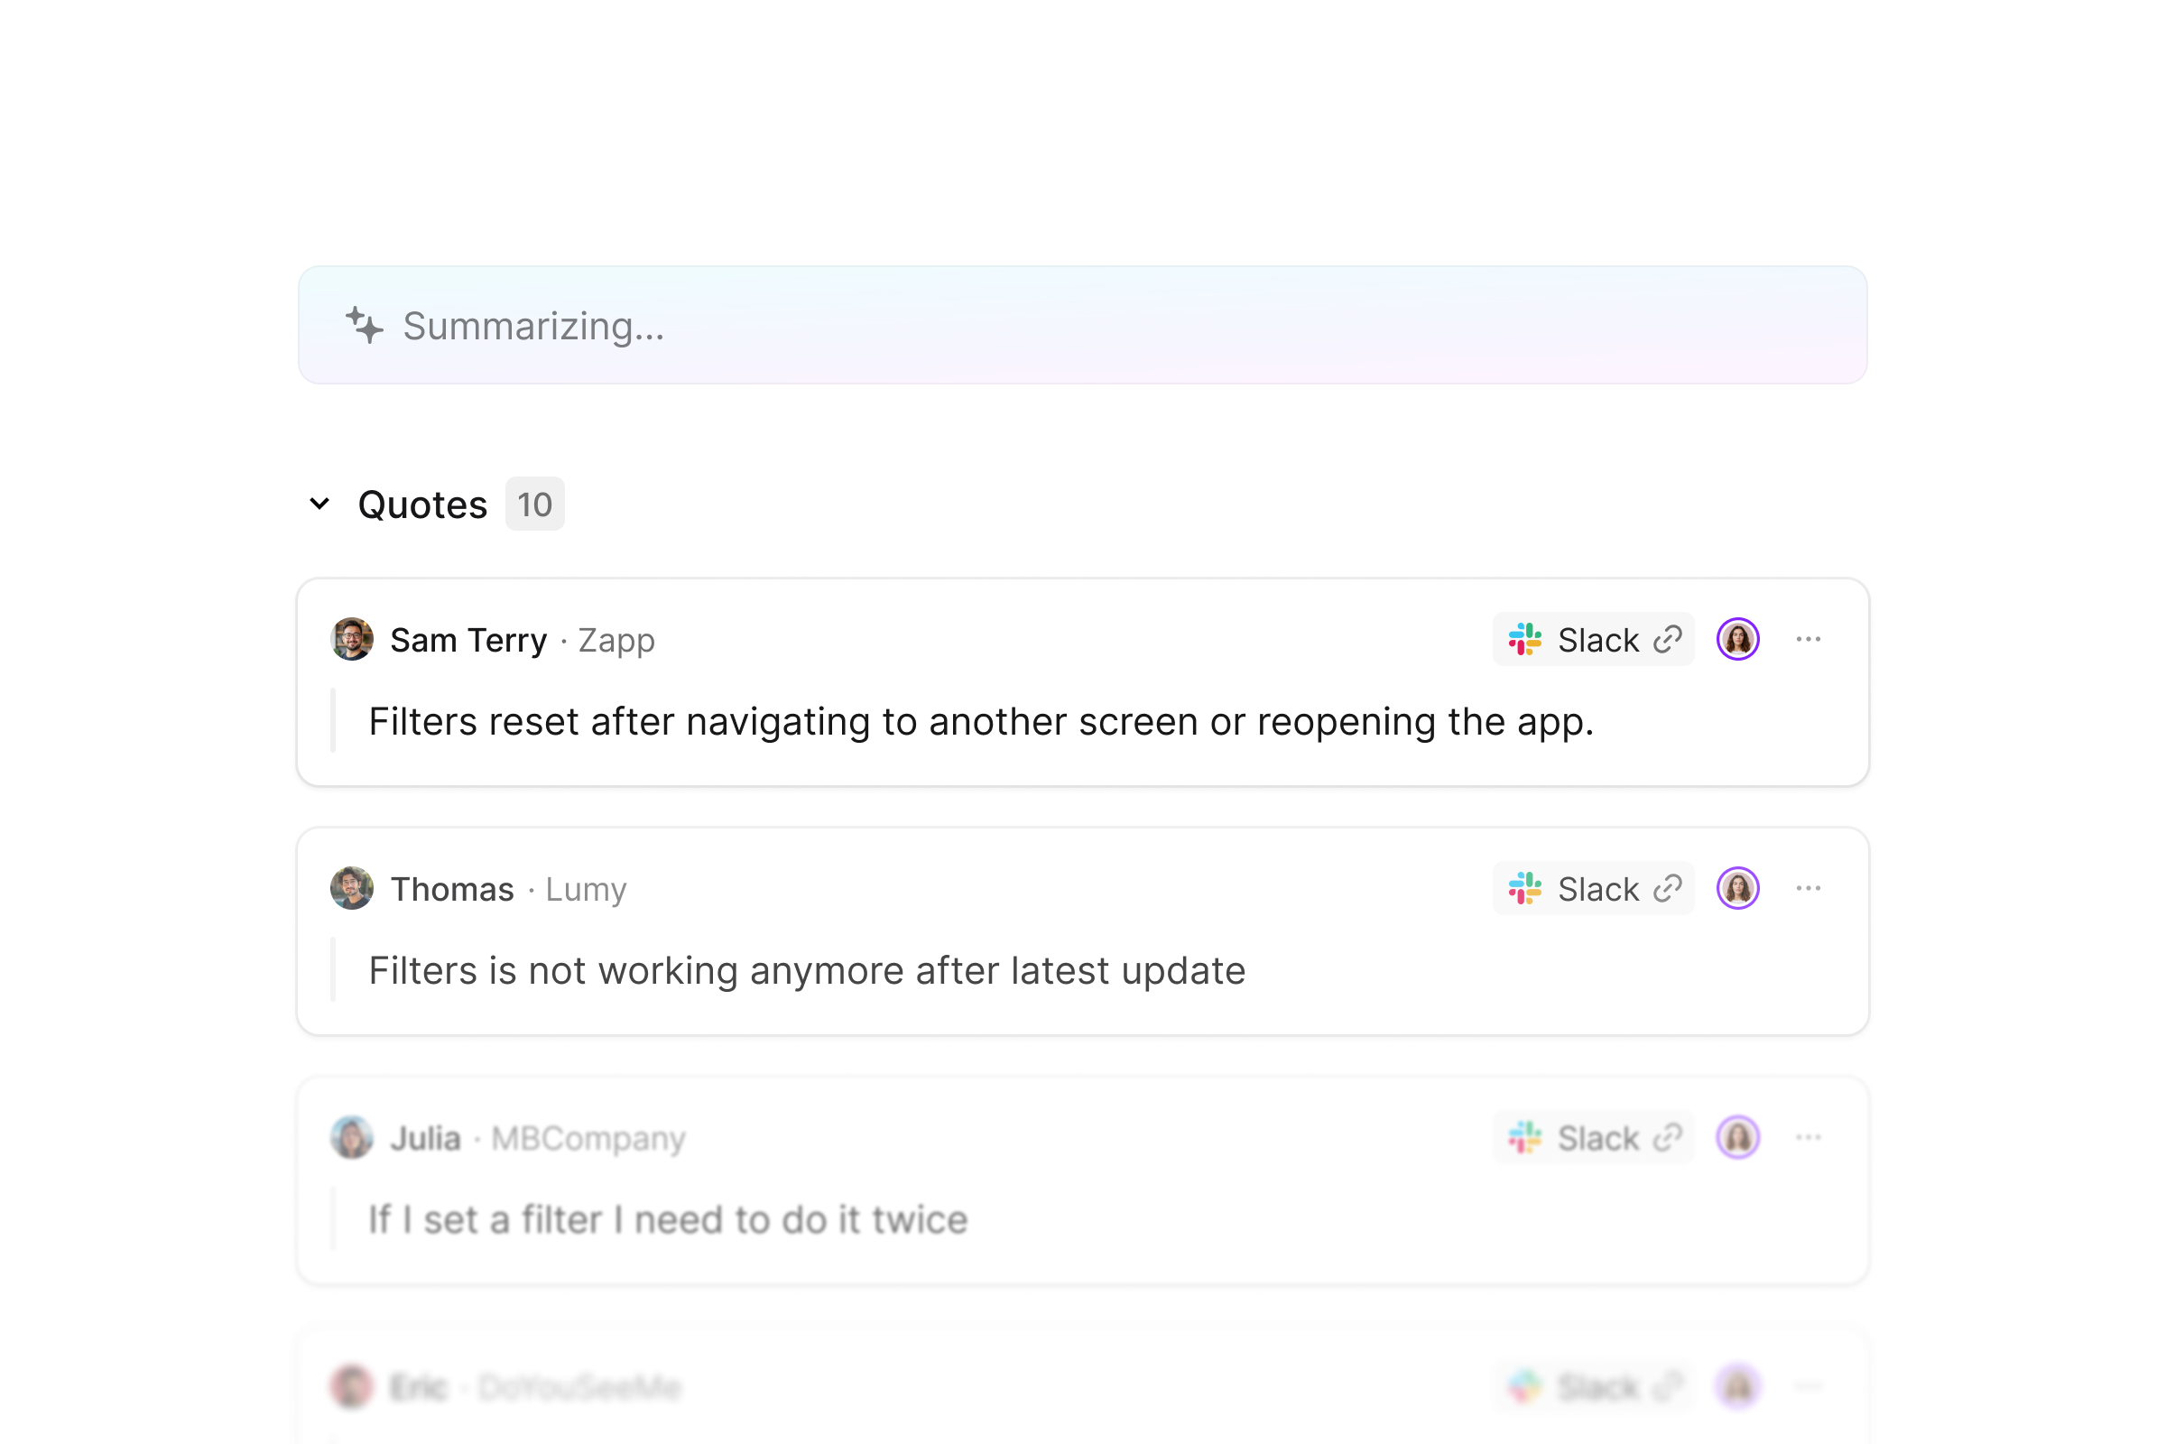Select quote about filters resetting after navigating
The height and width of the screenshot is (1444, 2166).
coord(981,722)
